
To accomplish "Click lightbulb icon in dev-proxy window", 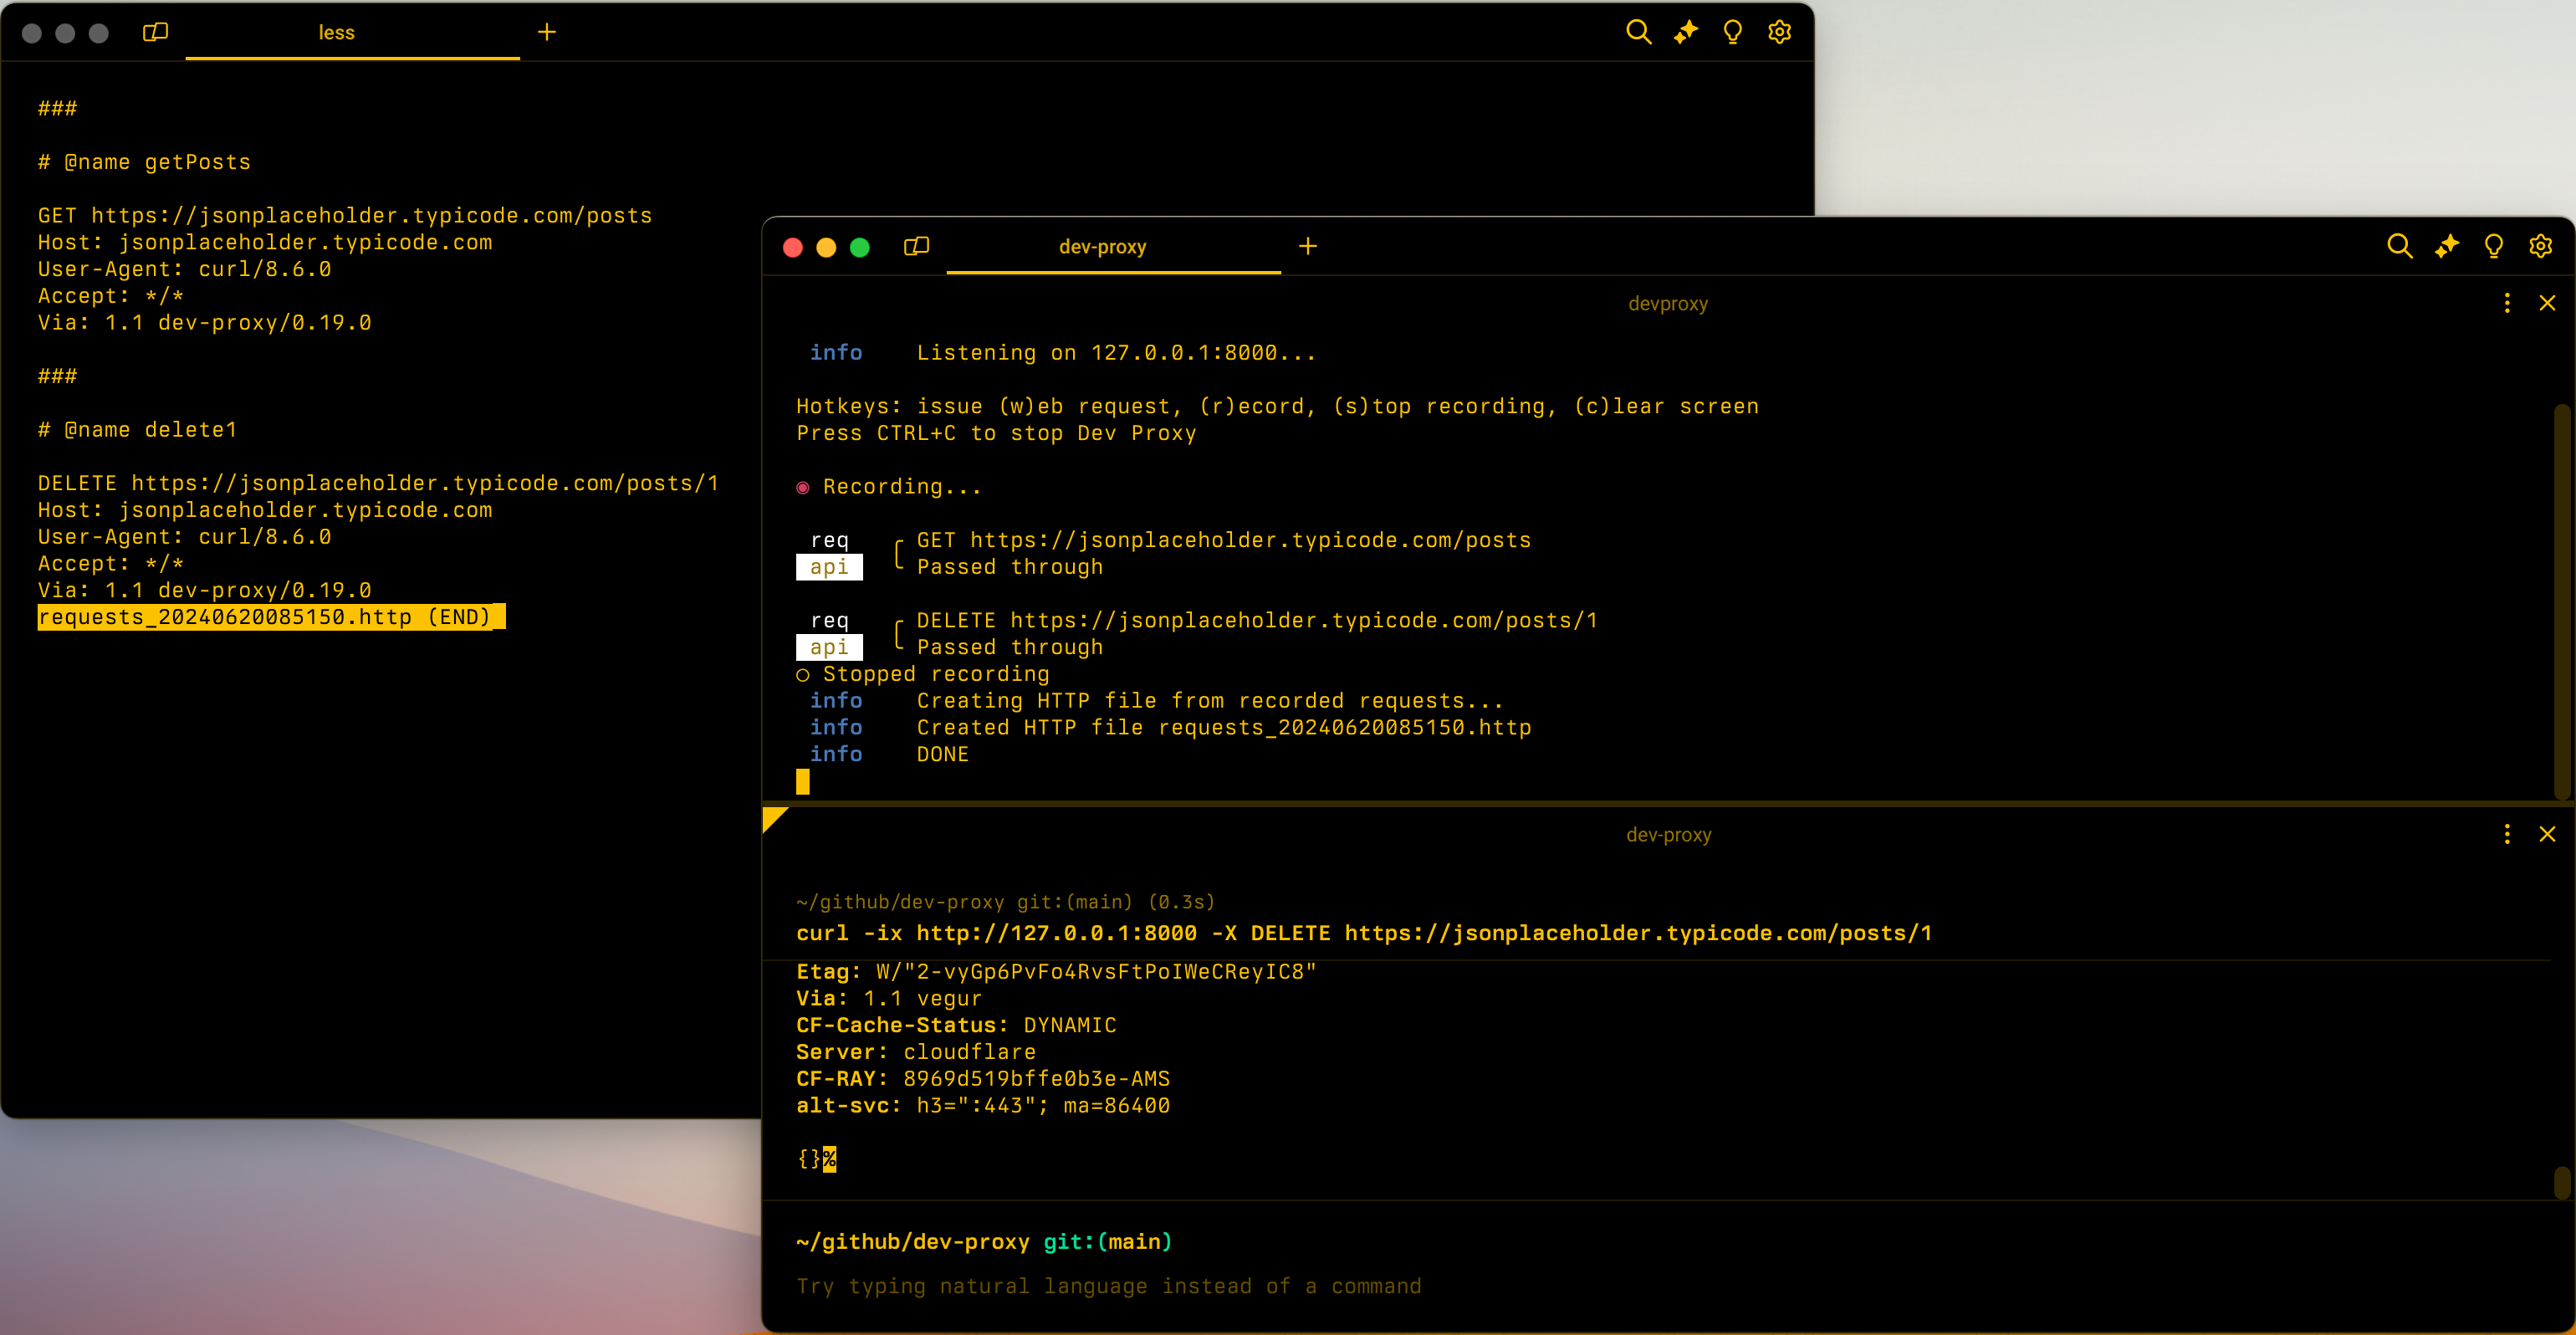I will click(x=2493, y=246).
